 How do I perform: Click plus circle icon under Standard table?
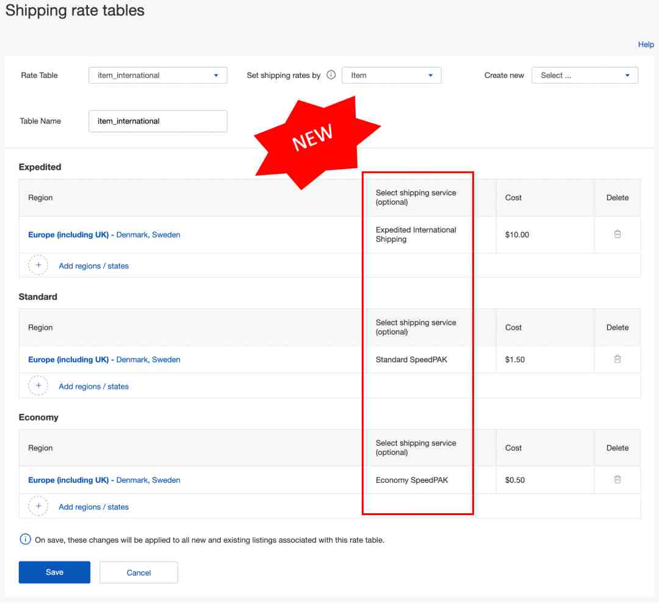[x=38, y=386]
